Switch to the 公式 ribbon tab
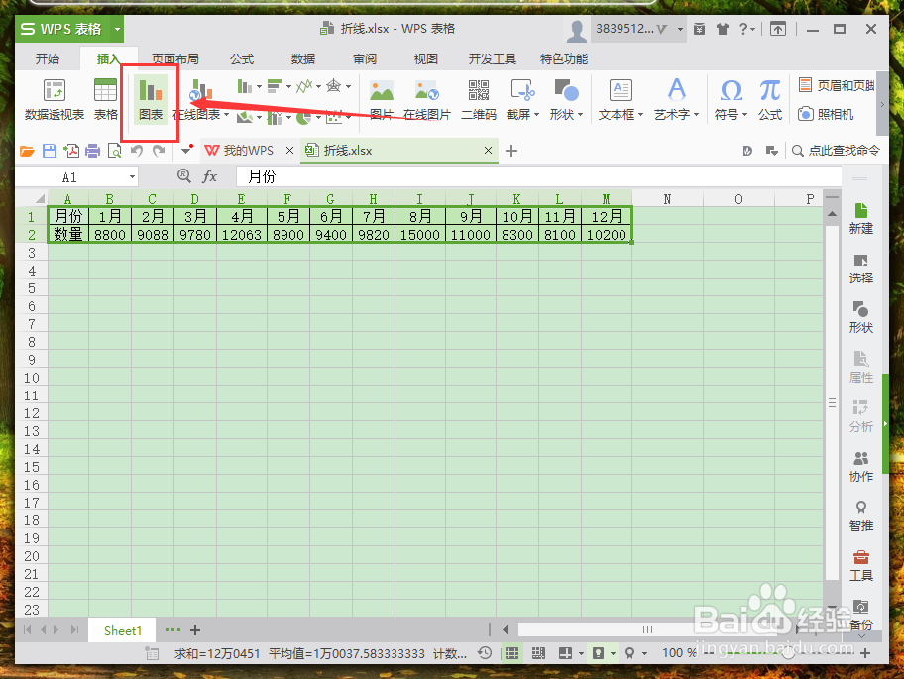The image size is (904, 679). 242,58
